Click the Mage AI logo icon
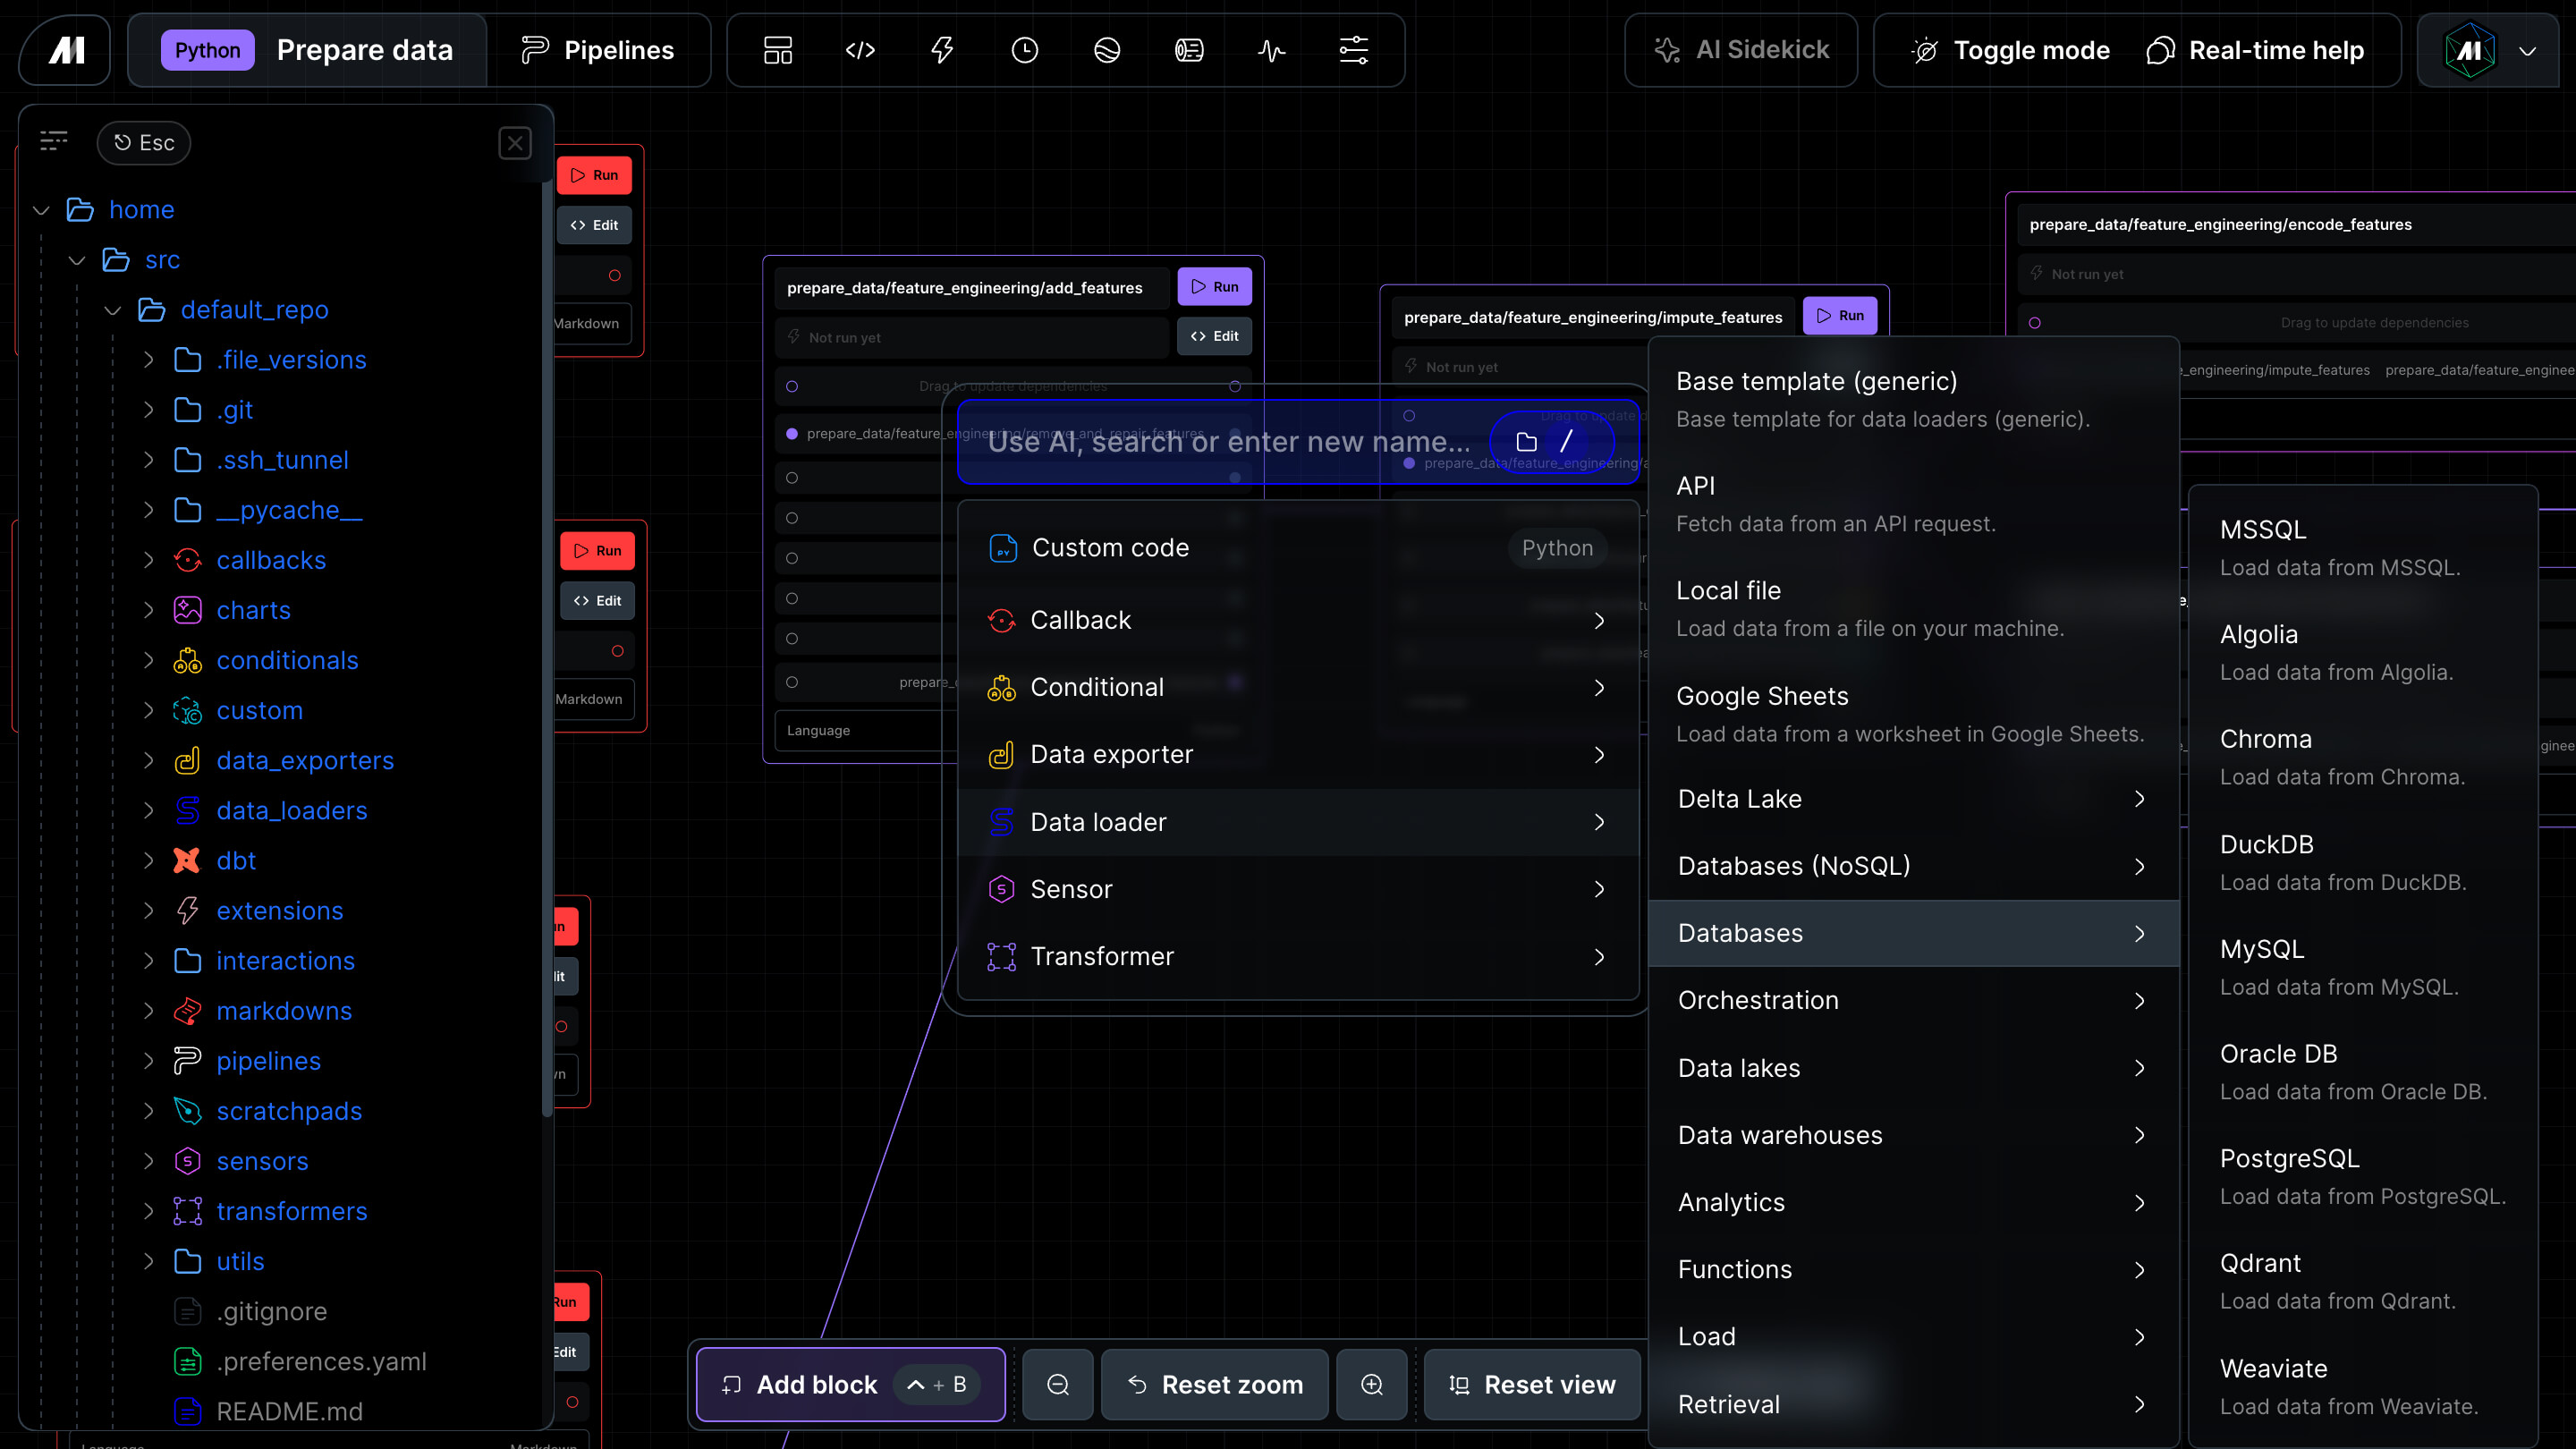 coord(65,50)
